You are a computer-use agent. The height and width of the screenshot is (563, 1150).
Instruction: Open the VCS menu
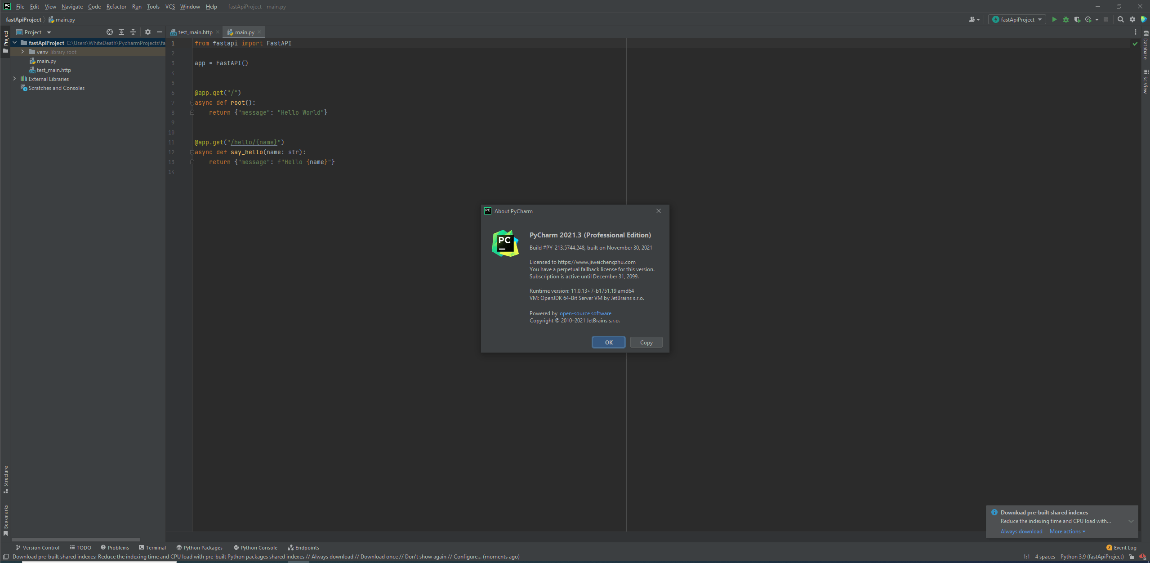[x=170, y=7]
